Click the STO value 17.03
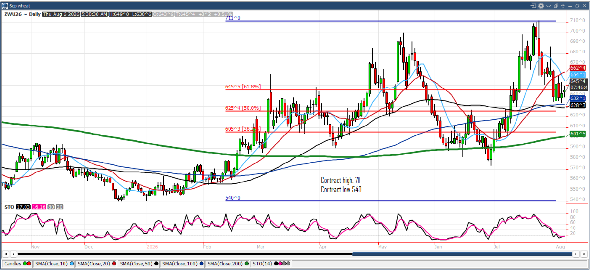Image resolution: width=590 pixels, height=270 pixels. coord(23,207)
